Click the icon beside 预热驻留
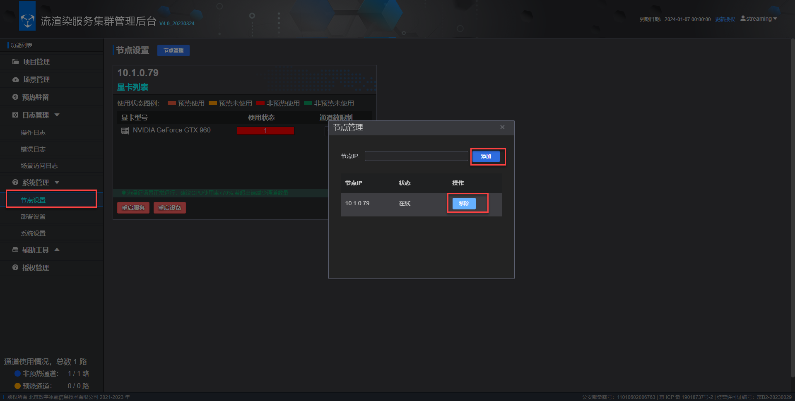795x401 pixels. pyautogui.click(x=15, y=97)
